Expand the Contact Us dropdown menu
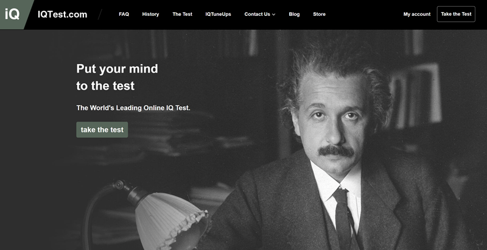Image resolution: width=487 pixels, height=250 pixels. (x=257, y=14)
